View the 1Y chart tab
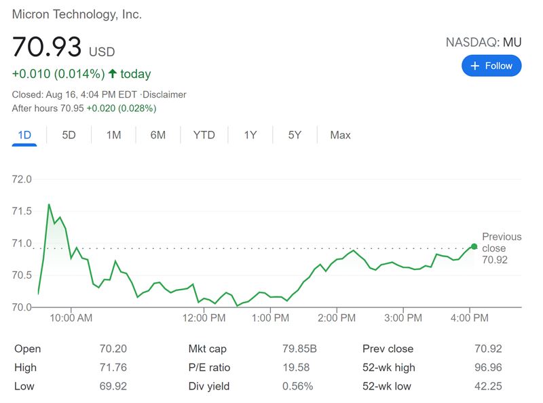The image size is (543, 403). coord(250,135)
